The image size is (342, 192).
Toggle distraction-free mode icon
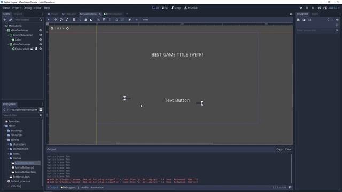[291, 14]
